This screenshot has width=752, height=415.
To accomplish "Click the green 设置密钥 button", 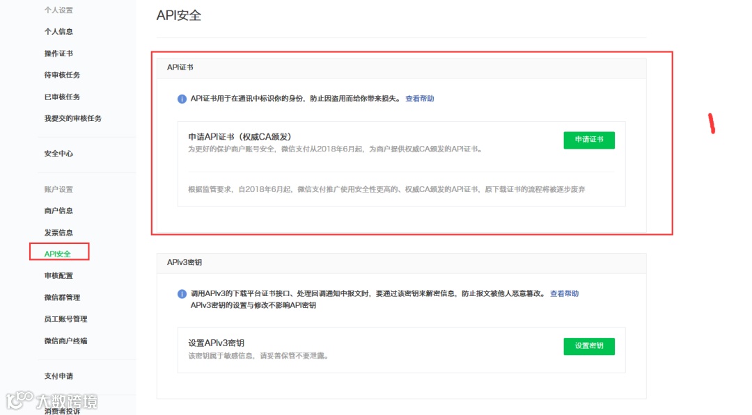I will pyautogui.click(x=589, y=346).
